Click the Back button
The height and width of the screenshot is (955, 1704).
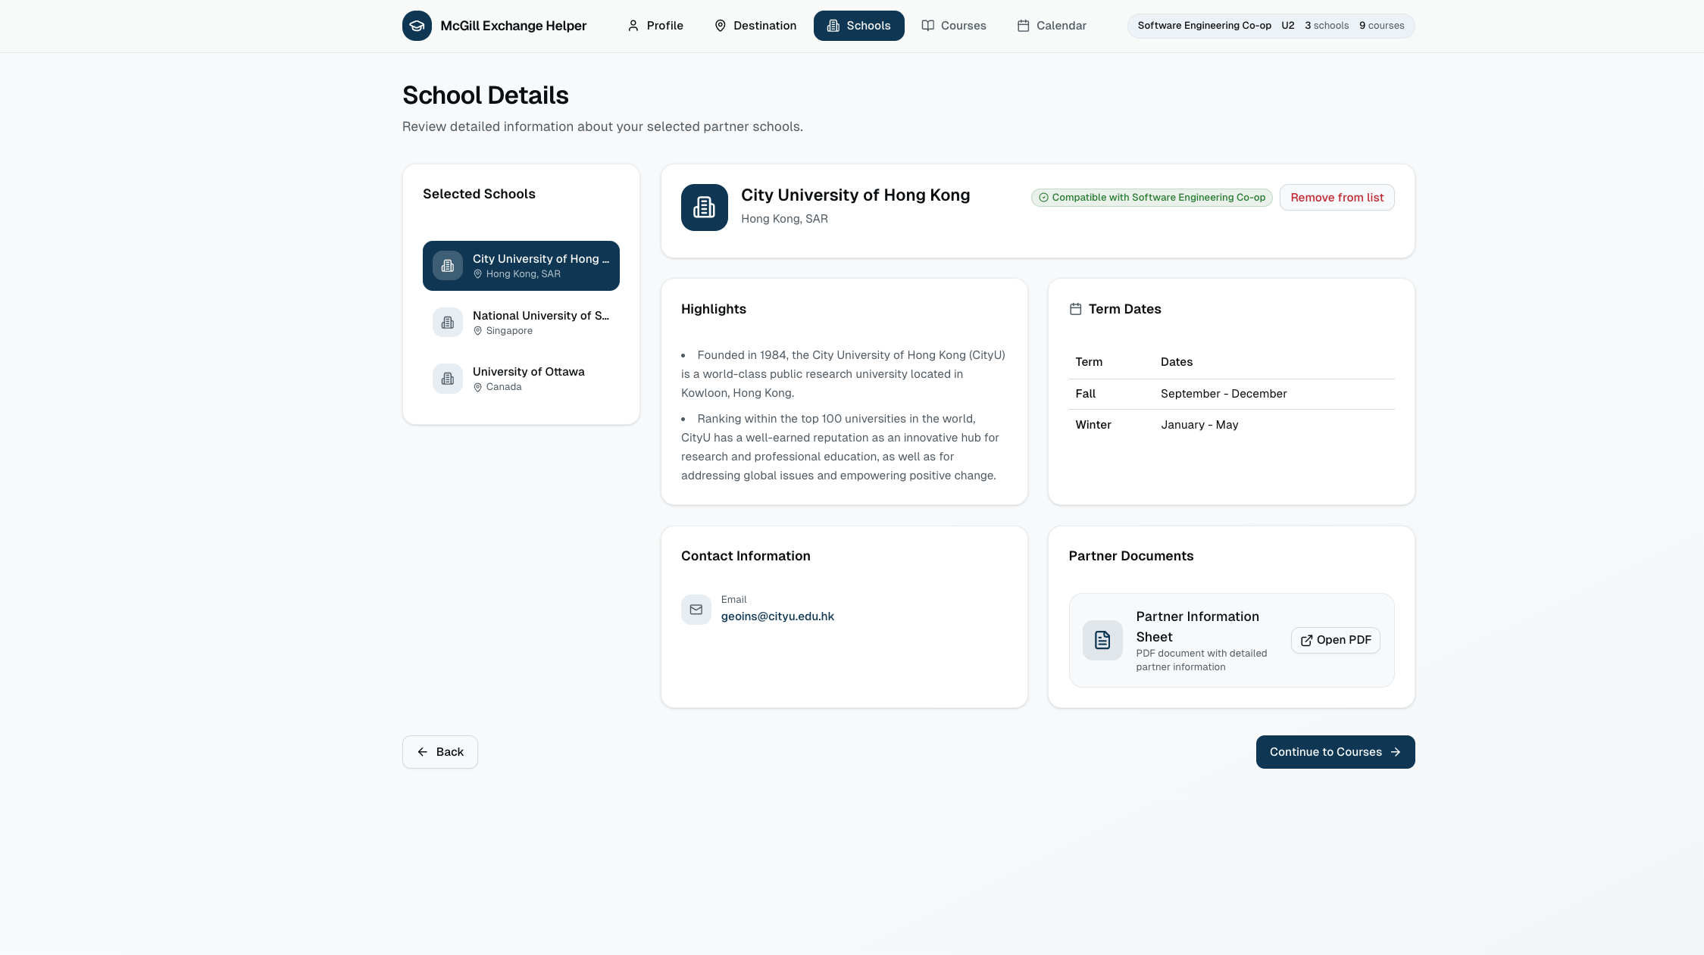pos(440,752)
